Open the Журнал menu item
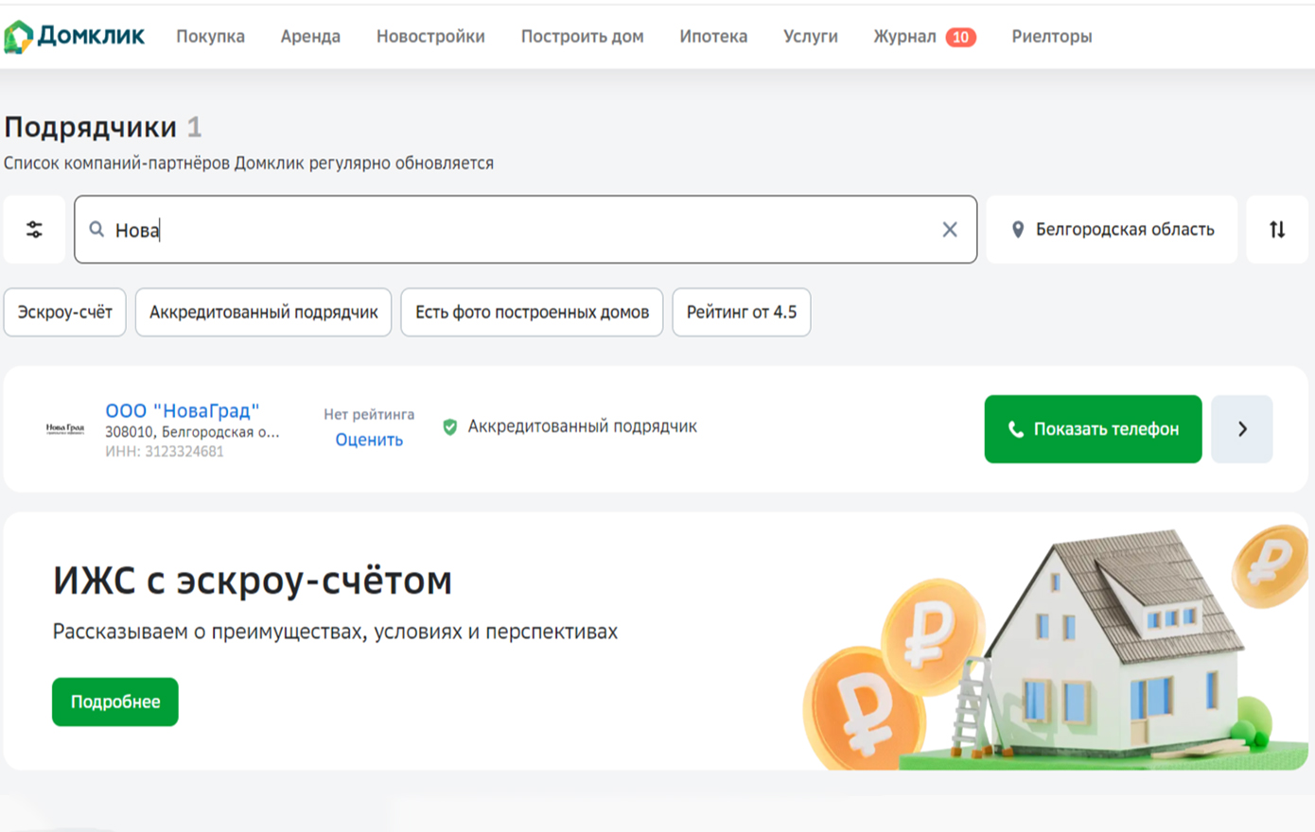This screenshot has height=832, width=1315. pyautogui.click(x=904, y=37)
